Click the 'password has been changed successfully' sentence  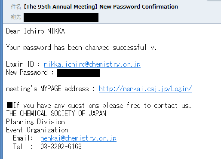pyautogui.click(x=81, y=48)
